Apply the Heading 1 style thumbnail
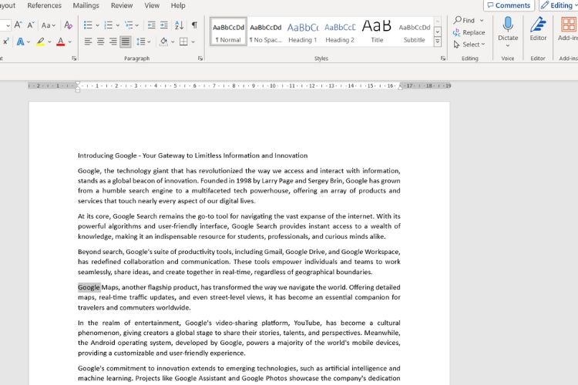The width and height of the screenshot is (578, 385). click(303, 32)
